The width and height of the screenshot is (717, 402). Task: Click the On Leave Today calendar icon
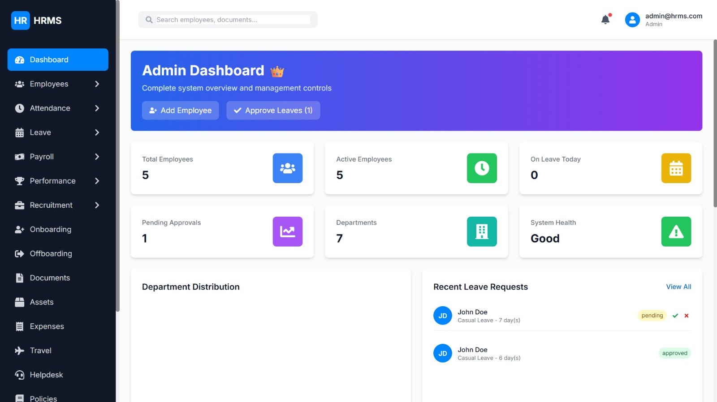coord(676,168)
